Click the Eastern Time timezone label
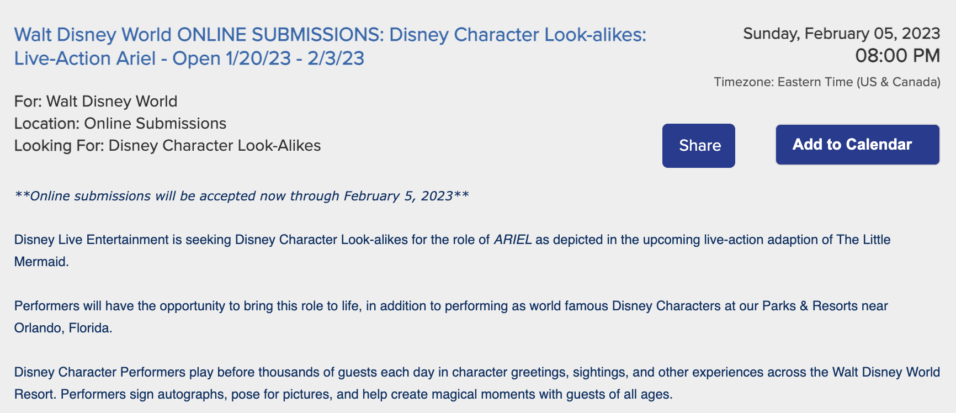Image resolution: width=956 pixels, height=413 pixels. coord(827,82)
